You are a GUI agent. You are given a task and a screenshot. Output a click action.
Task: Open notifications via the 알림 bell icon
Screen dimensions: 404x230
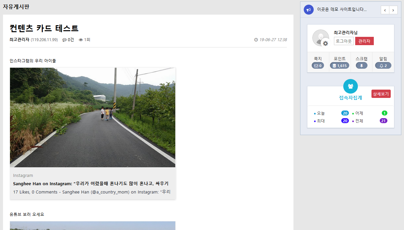tap(380, 65)
